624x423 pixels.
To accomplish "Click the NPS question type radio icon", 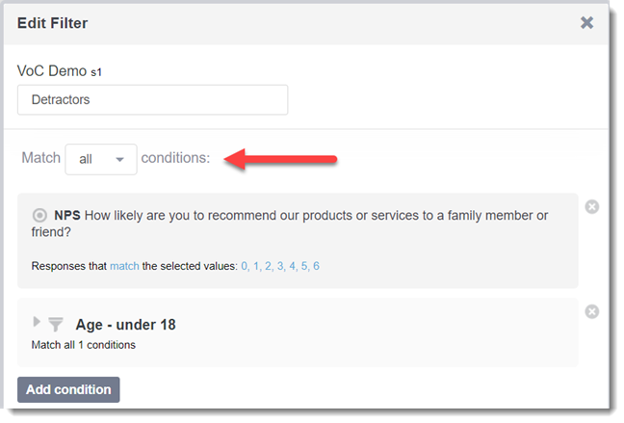I will pos(39,216).
